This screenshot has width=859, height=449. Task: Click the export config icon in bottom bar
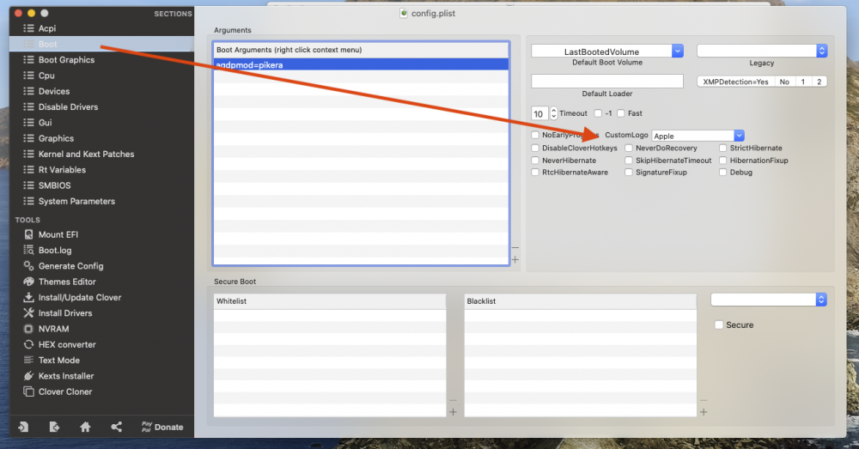pyautogui.click(x=53, y=427)
